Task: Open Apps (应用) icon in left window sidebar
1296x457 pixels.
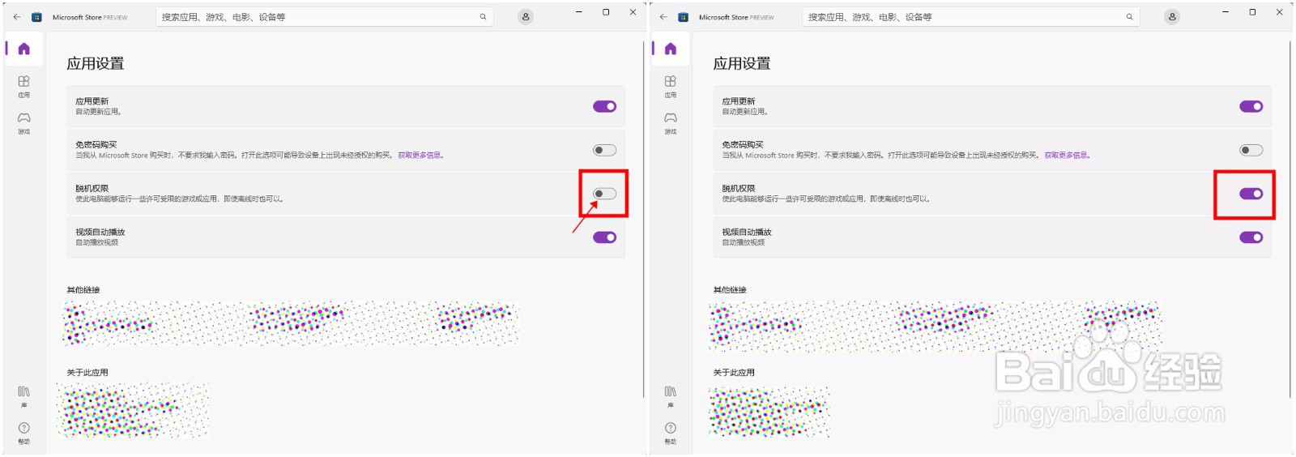Action: pyautogui.click(x=23, y=85)
